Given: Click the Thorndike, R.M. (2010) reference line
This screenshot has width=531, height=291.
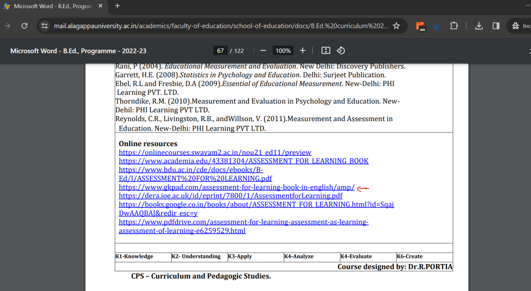Looking at the screenshot, I should (257, 106).
